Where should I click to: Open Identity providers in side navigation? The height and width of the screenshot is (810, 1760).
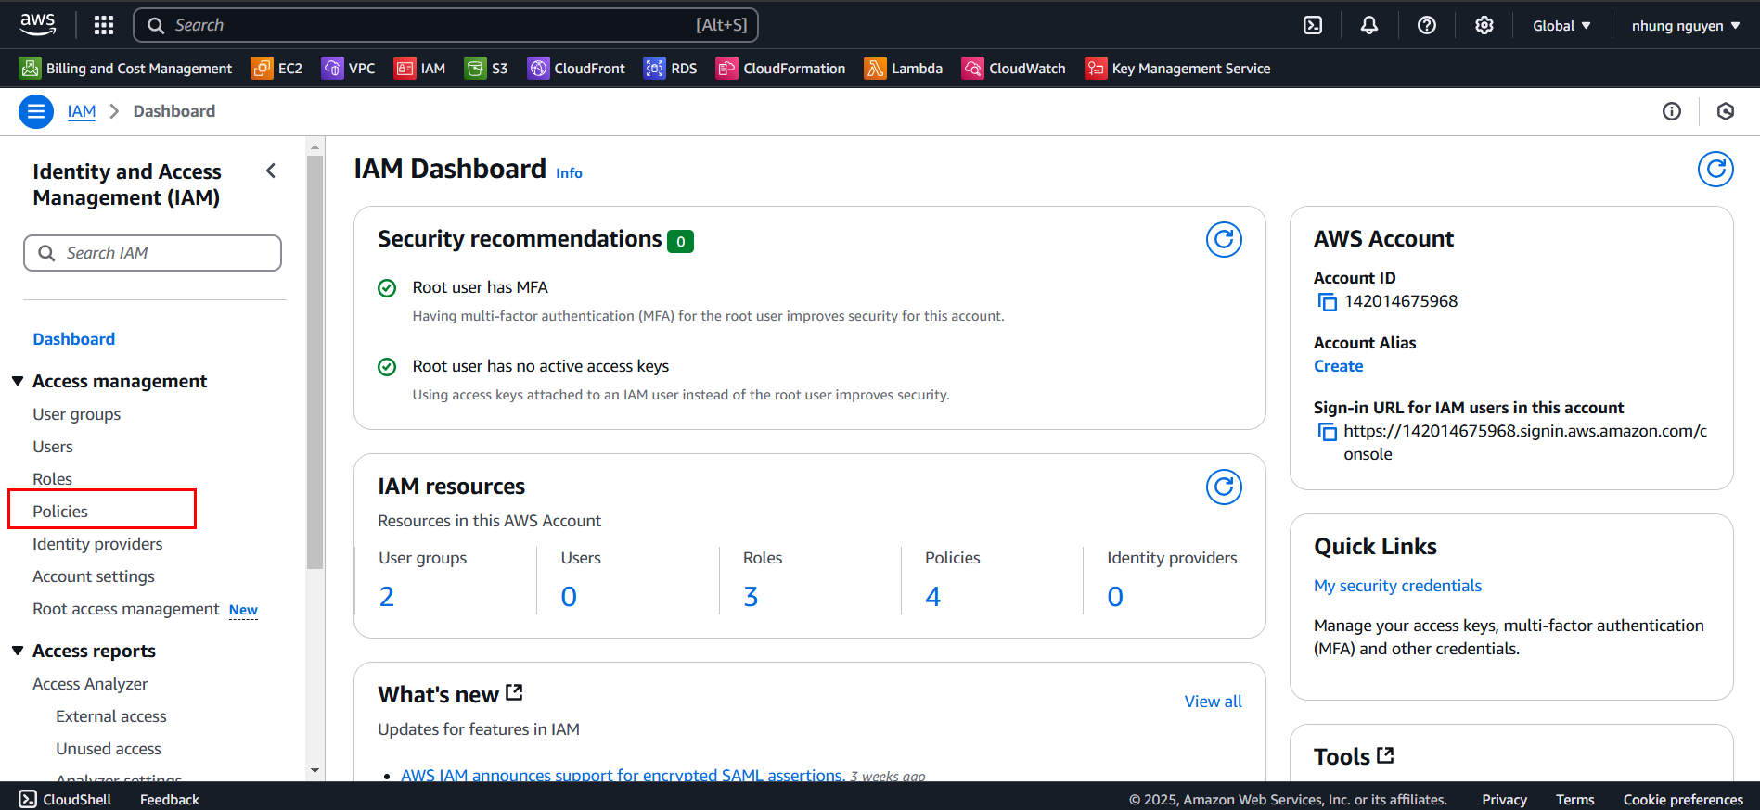(97, 544)
